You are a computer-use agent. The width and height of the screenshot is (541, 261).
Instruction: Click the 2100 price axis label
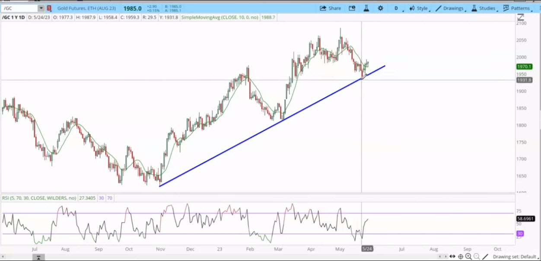522,23
